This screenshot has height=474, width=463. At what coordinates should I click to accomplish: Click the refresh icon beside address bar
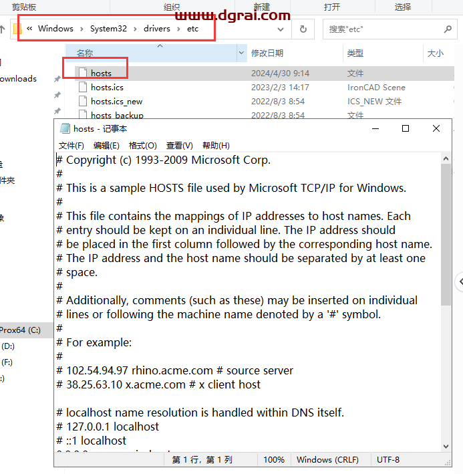pyautogui.click(x=303, y=29)
